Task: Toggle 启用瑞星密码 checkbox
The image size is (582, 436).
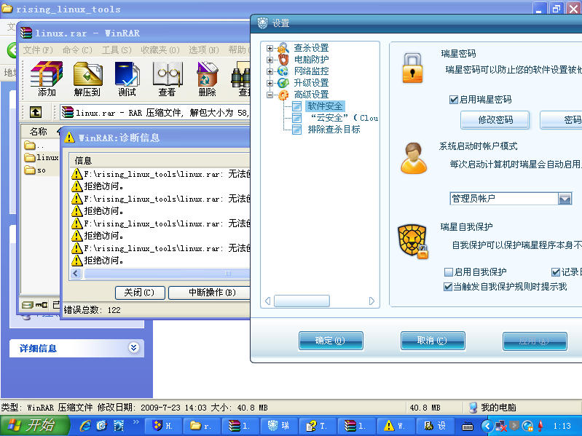Action: [x=453, y=100]
